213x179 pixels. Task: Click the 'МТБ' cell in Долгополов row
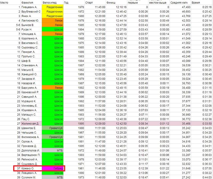53,150
